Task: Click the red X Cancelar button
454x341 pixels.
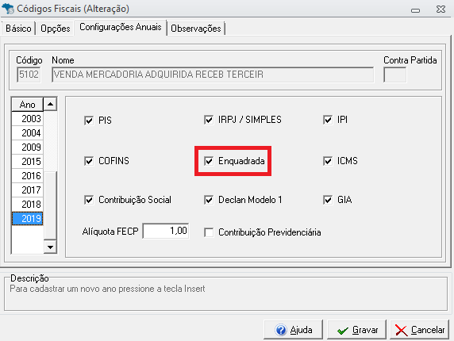Action: coord(419,329)
